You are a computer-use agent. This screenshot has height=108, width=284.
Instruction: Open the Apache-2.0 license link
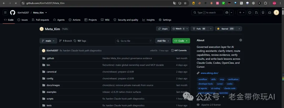click(x=211, y=105)
